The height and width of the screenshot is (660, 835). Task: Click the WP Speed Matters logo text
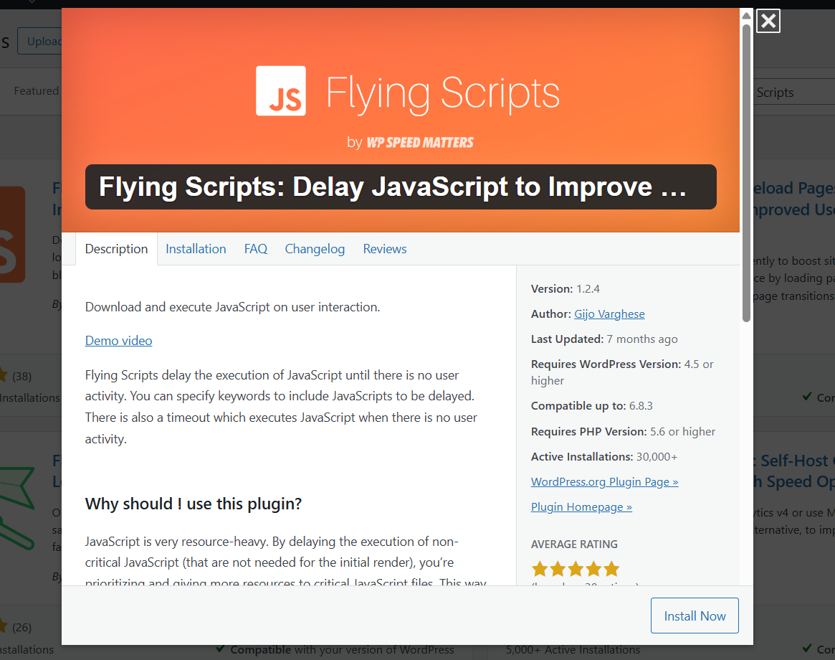click(x=420, y=142)
